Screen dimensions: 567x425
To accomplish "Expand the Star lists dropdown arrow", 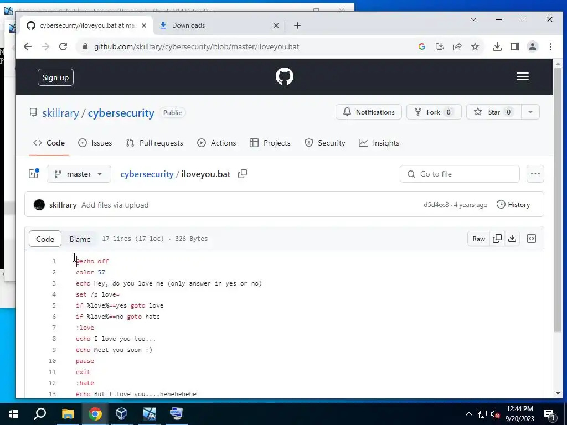I will (530, 112).
